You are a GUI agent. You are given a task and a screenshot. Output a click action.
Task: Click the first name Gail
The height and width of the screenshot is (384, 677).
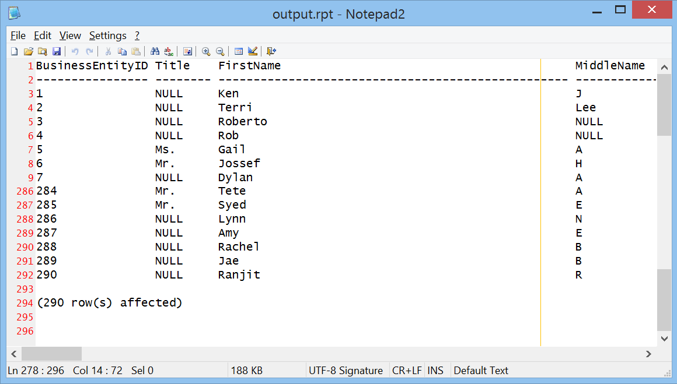[232, 150]
